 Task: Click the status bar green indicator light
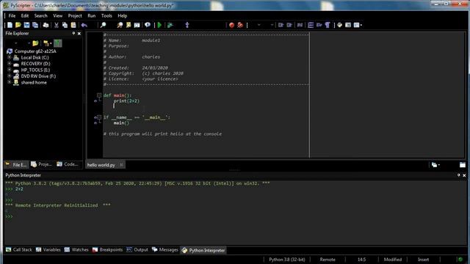point(460,260)
